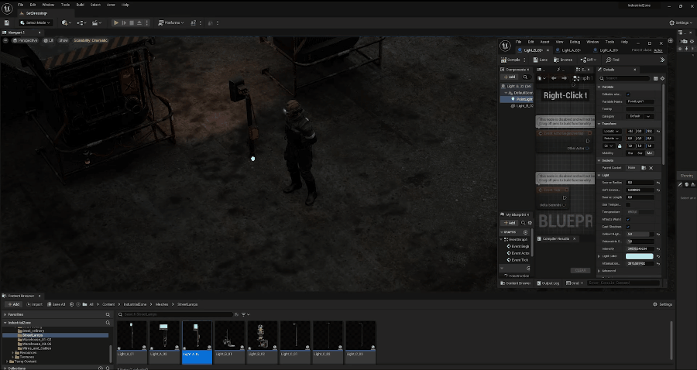Navigate forward in the graph editor
697x370 pixels.
pos(564,78)
